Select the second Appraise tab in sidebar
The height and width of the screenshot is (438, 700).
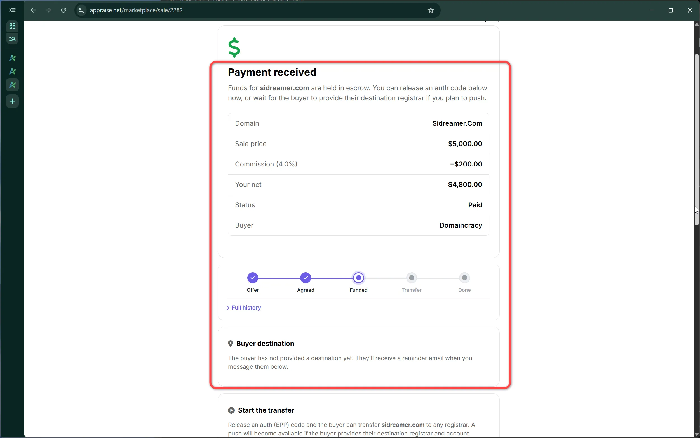(12, 71)
